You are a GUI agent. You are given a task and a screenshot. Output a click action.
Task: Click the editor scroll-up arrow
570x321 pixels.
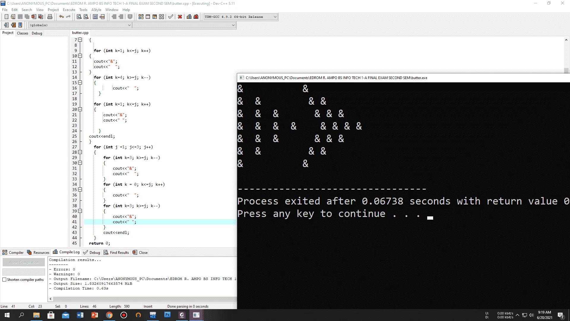(x=566, y=40)
